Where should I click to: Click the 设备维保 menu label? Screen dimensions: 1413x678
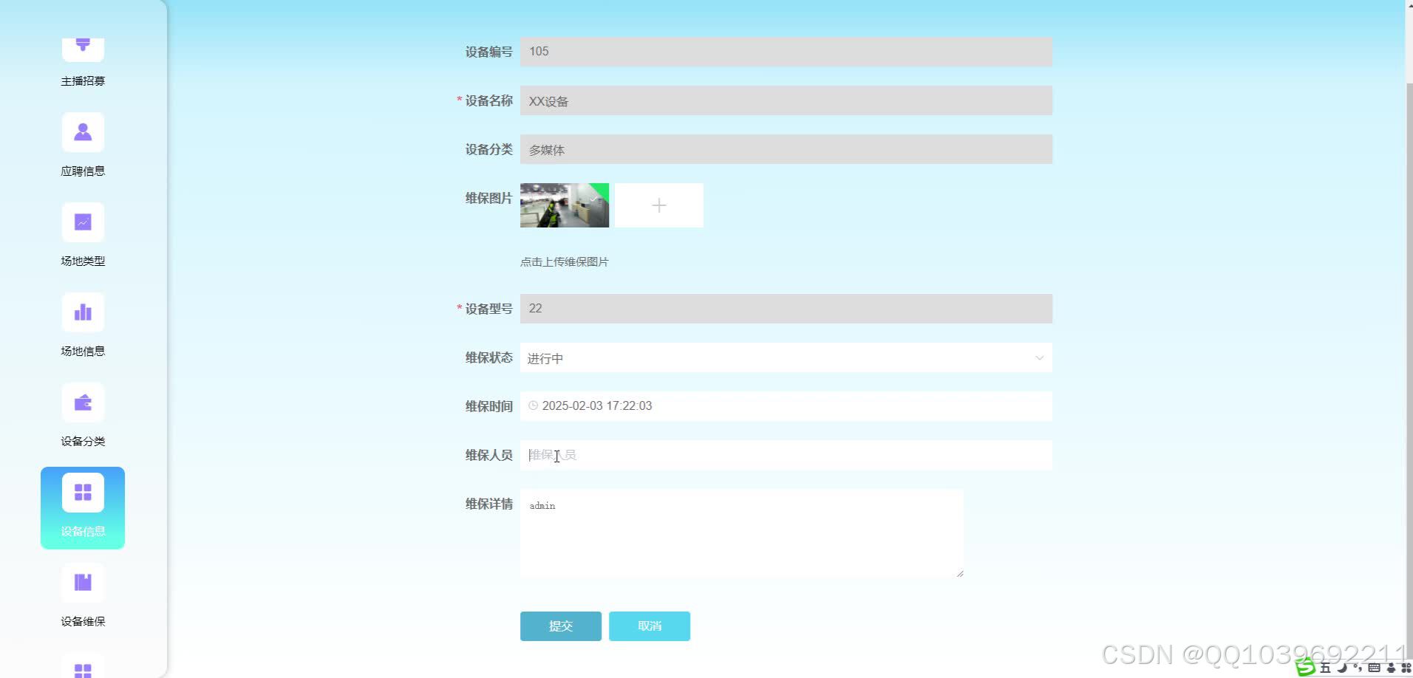click(x=83, y=622)
